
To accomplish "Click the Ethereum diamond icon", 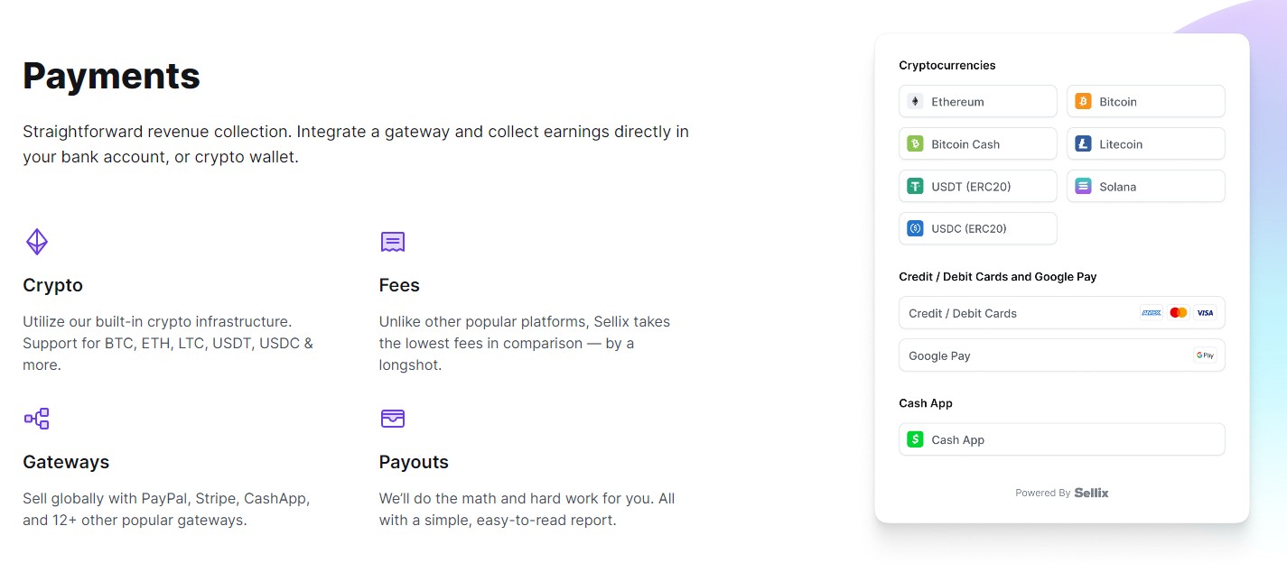I will tap(915, 102).
